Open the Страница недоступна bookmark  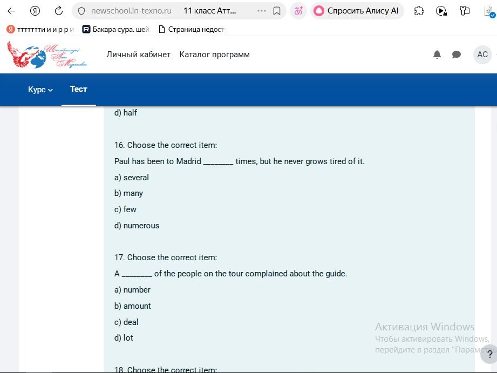click(193, 30)
